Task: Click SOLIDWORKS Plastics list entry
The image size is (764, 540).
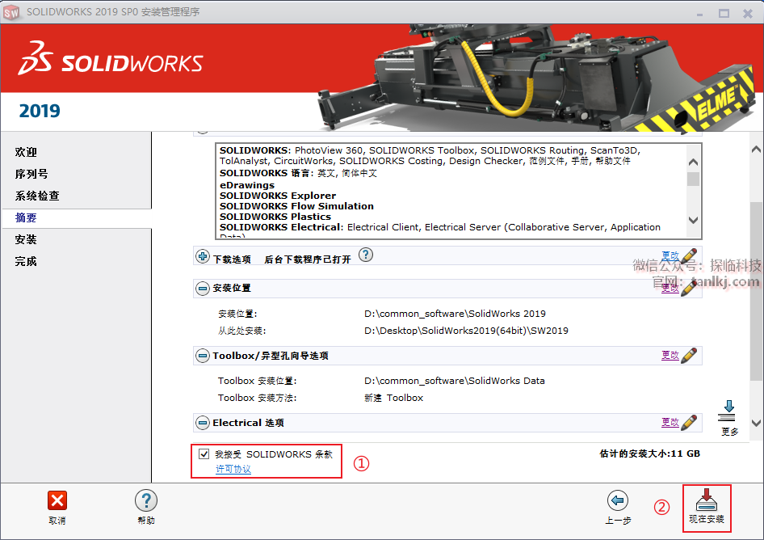Action: (275, 217)
